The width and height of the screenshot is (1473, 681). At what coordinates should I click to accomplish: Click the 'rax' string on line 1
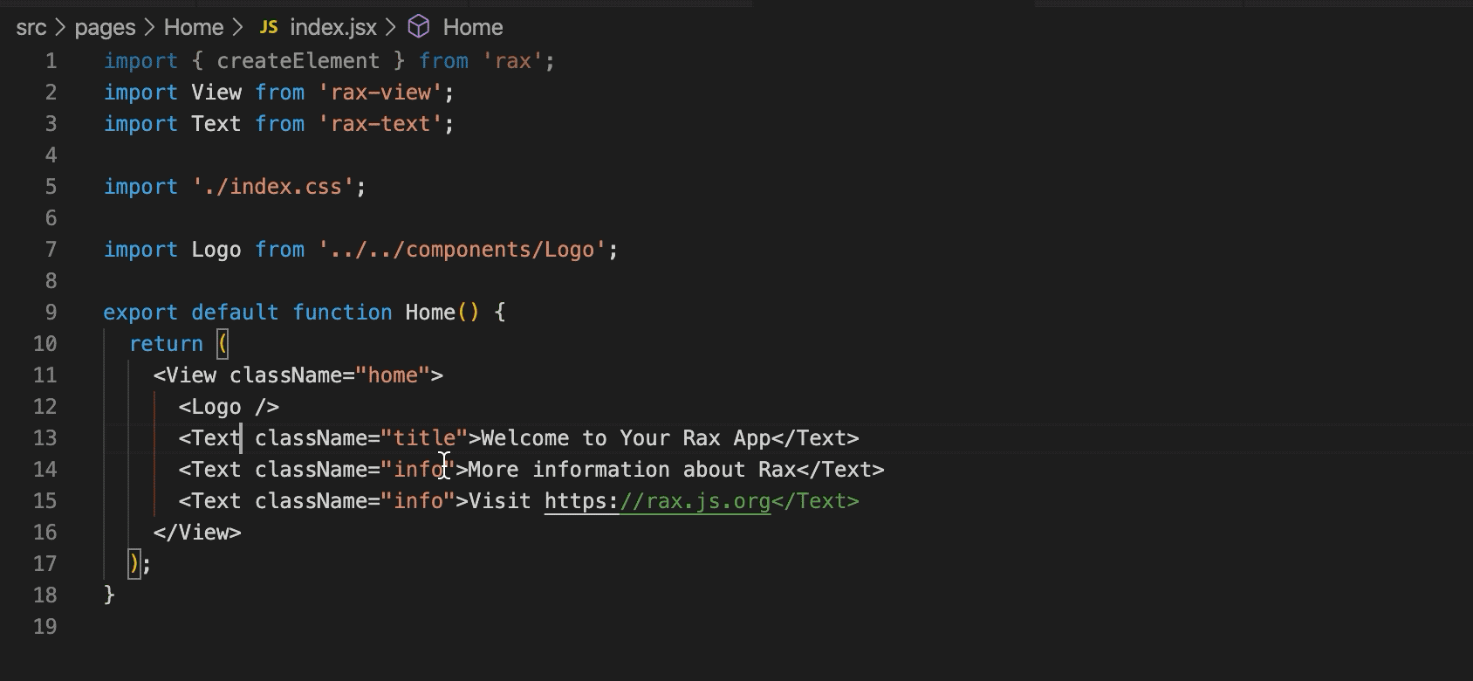tap(513, 61)
